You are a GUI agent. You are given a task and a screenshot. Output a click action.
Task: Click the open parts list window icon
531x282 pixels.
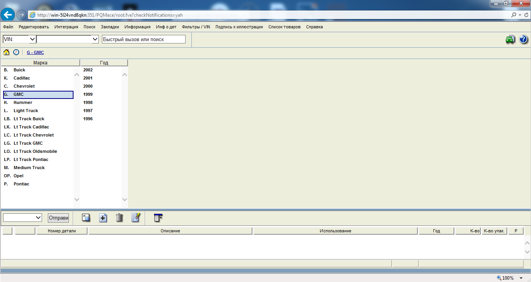(x=86, y=218)
